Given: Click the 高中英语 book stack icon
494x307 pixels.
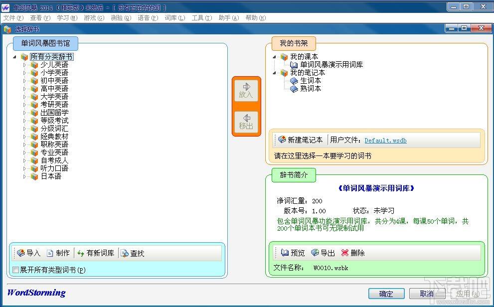Looking at the screenshot, I should tap(34, 89).
